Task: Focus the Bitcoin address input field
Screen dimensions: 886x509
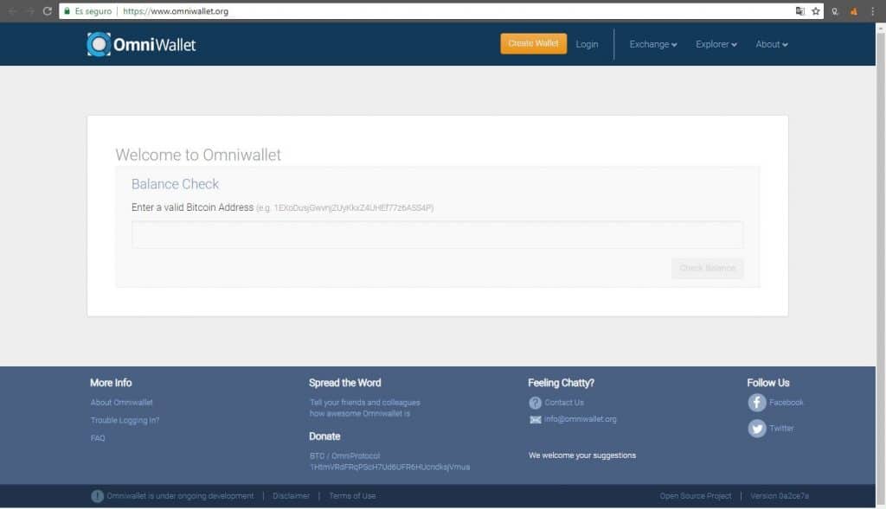Action: 437,235
